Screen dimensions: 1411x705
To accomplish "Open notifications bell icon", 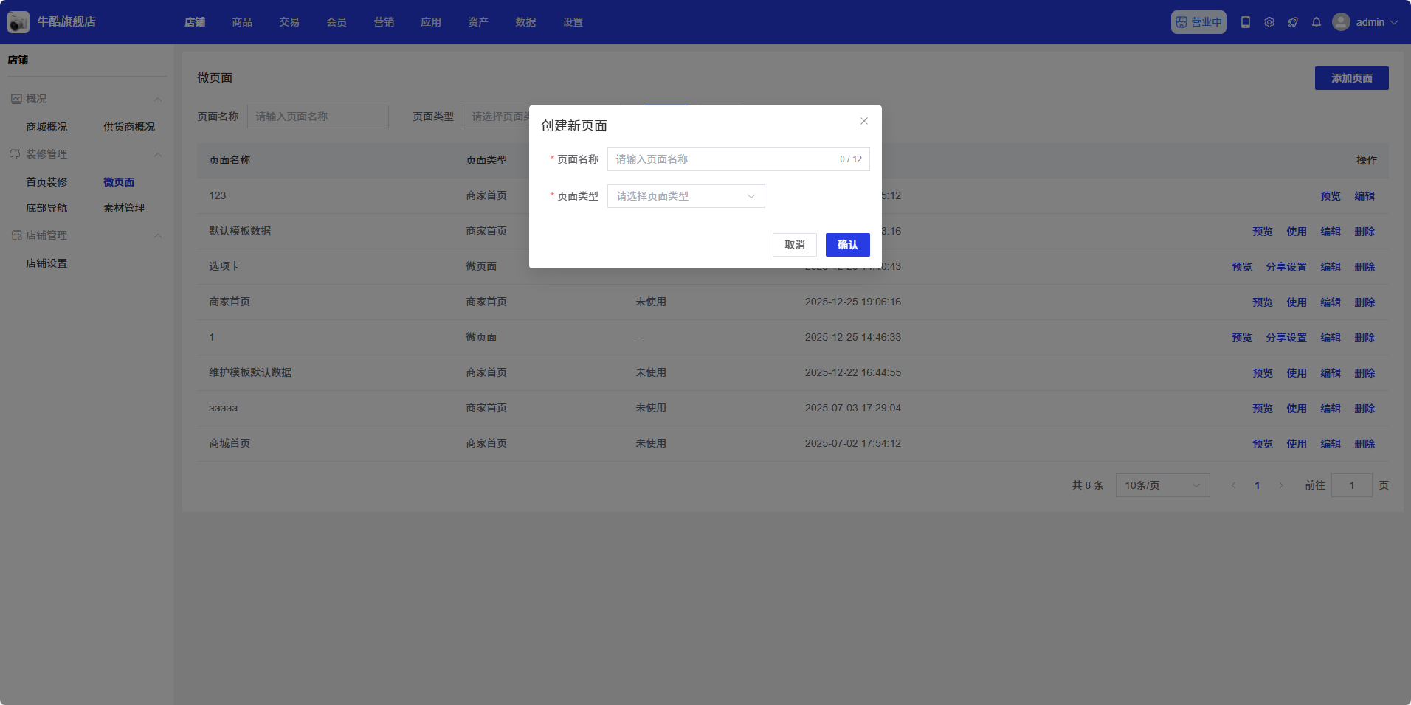I will pyautogui.click(x=1317, y=22).
